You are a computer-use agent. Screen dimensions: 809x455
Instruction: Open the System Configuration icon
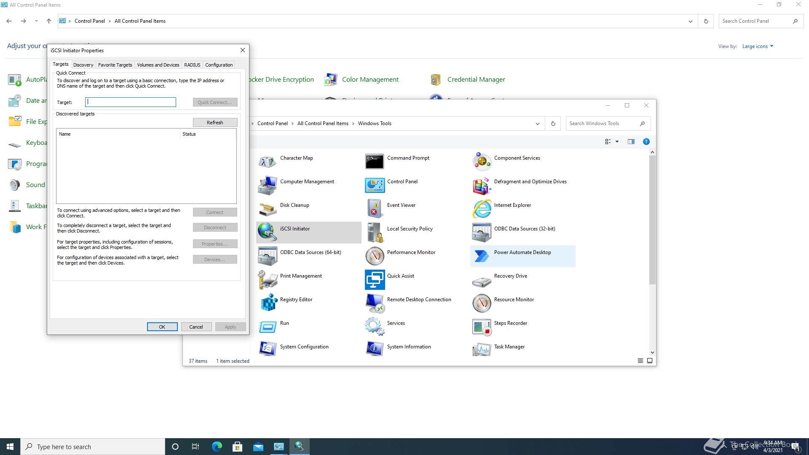click(x=267, y=348)
